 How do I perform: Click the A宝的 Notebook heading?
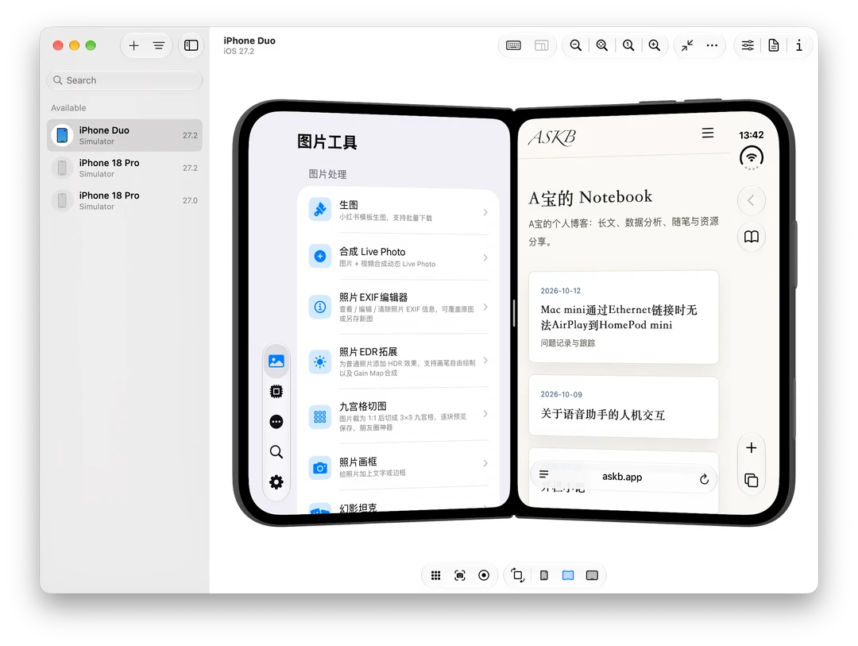click(x=590, y=197)
